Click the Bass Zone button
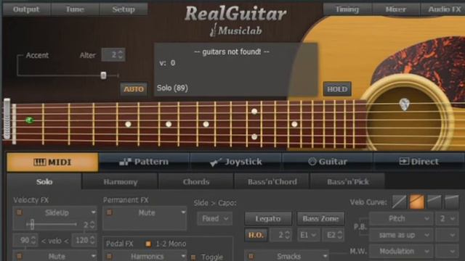This screenshot has height=261, width=465. (320, 219)
